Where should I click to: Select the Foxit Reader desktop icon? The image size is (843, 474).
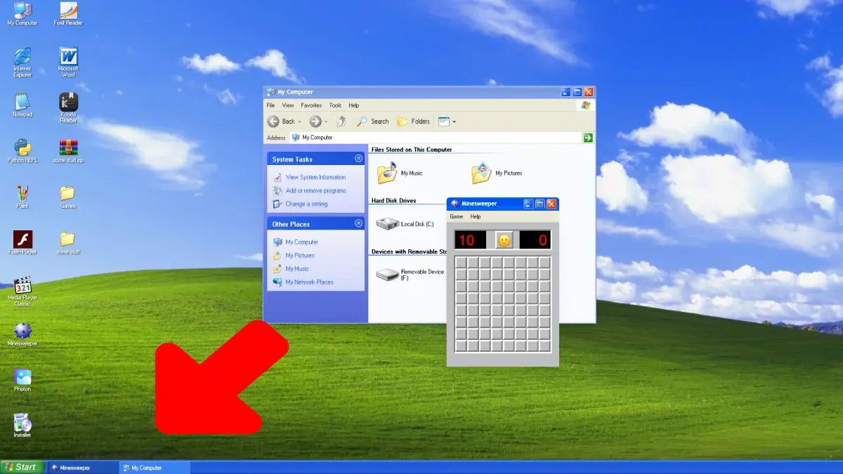coord(68,14)
